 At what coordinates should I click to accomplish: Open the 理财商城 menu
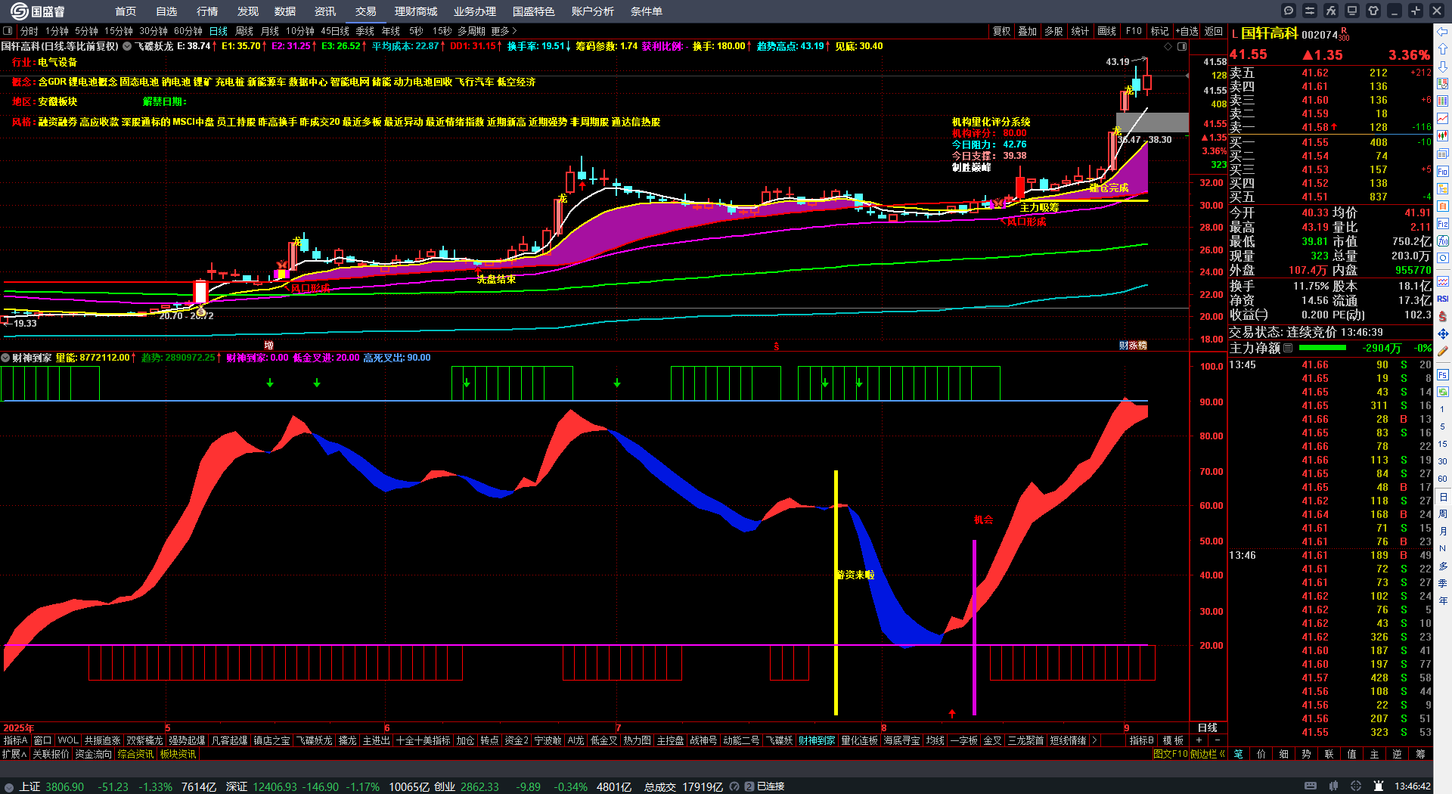pos(416,11)
